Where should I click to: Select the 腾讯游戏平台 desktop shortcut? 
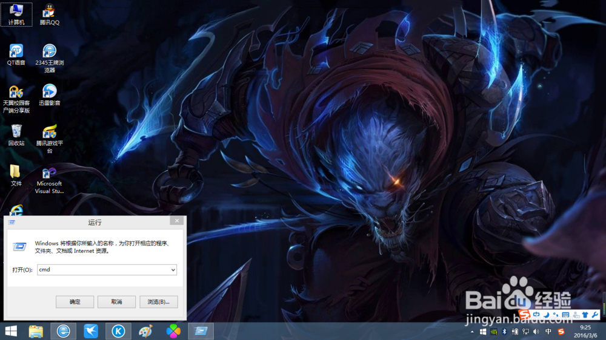[x=50, y=139]
